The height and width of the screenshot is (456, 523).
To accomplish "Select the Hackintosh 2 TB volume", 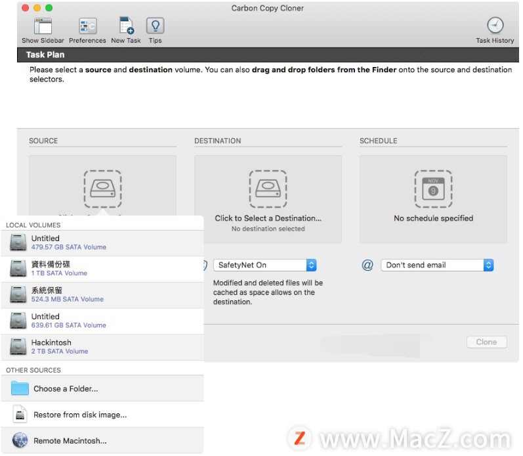I will [x=102, y=347].
